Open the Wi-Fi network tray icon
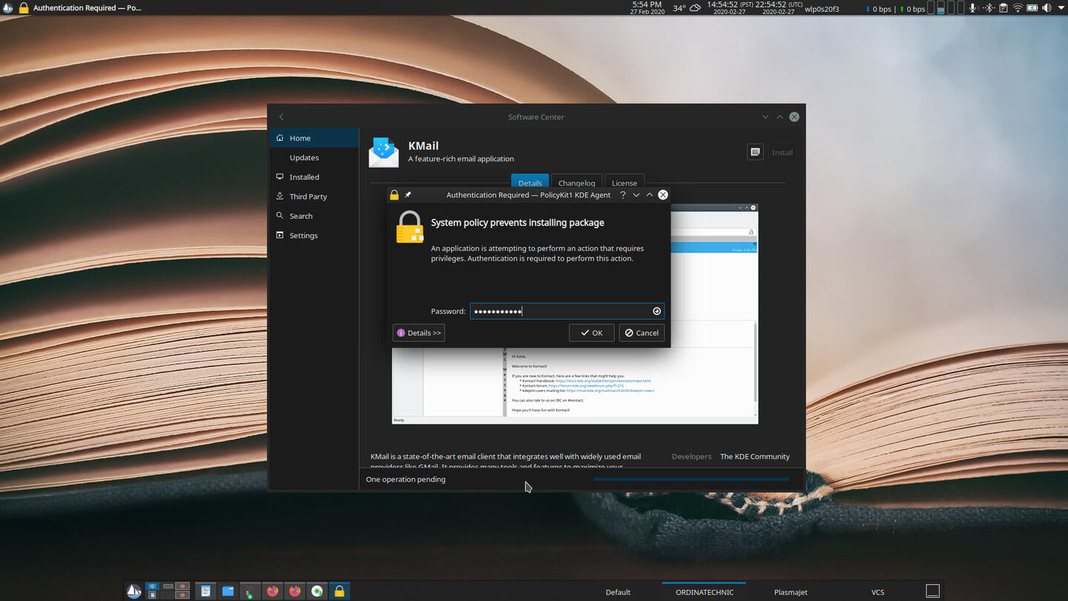 (1018, 8)
